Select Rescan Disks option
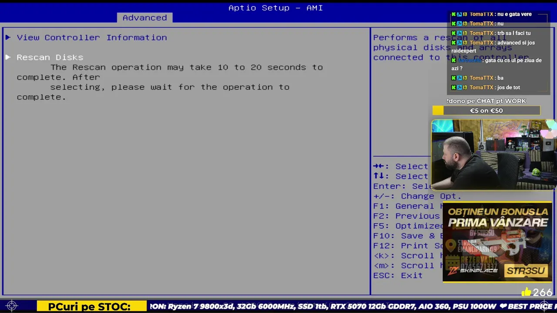This screenshot has height=313, width=557. point(50,57)
